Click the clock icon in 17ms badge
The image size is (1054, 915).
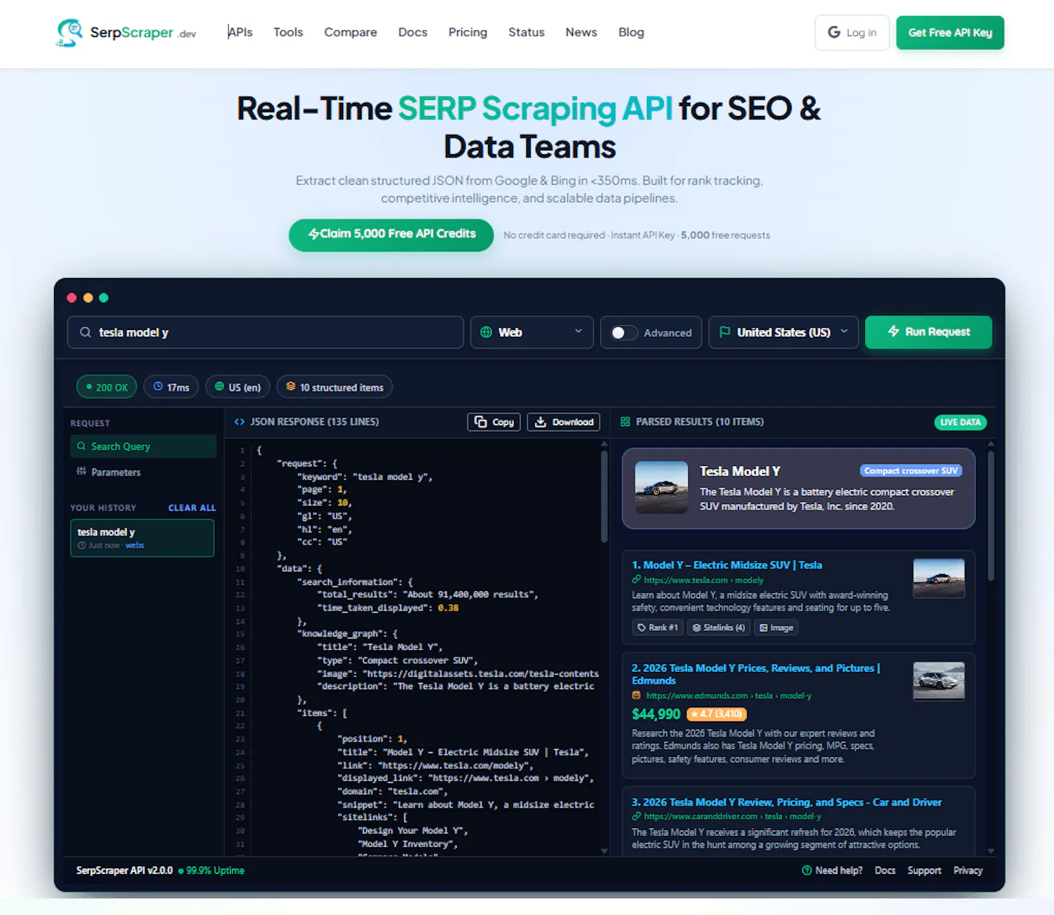point(158,387)
